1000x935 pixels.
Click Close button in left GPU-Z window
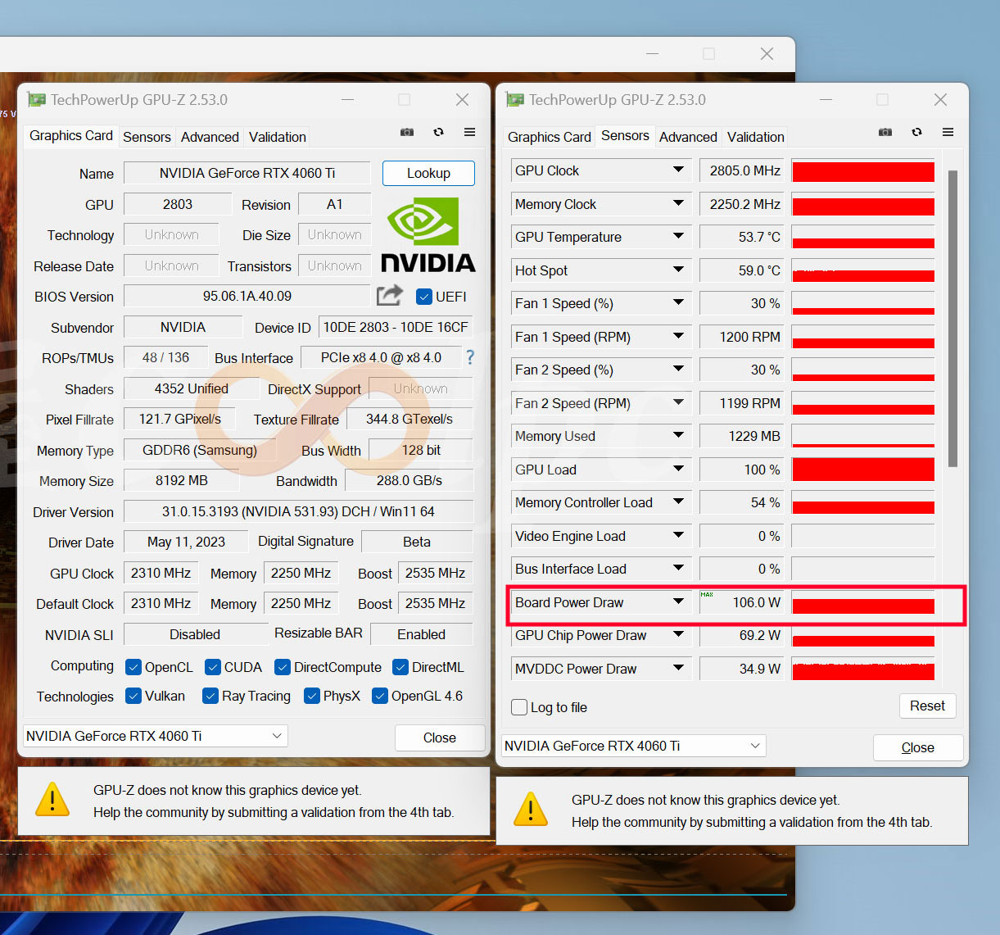click(440, 738)
